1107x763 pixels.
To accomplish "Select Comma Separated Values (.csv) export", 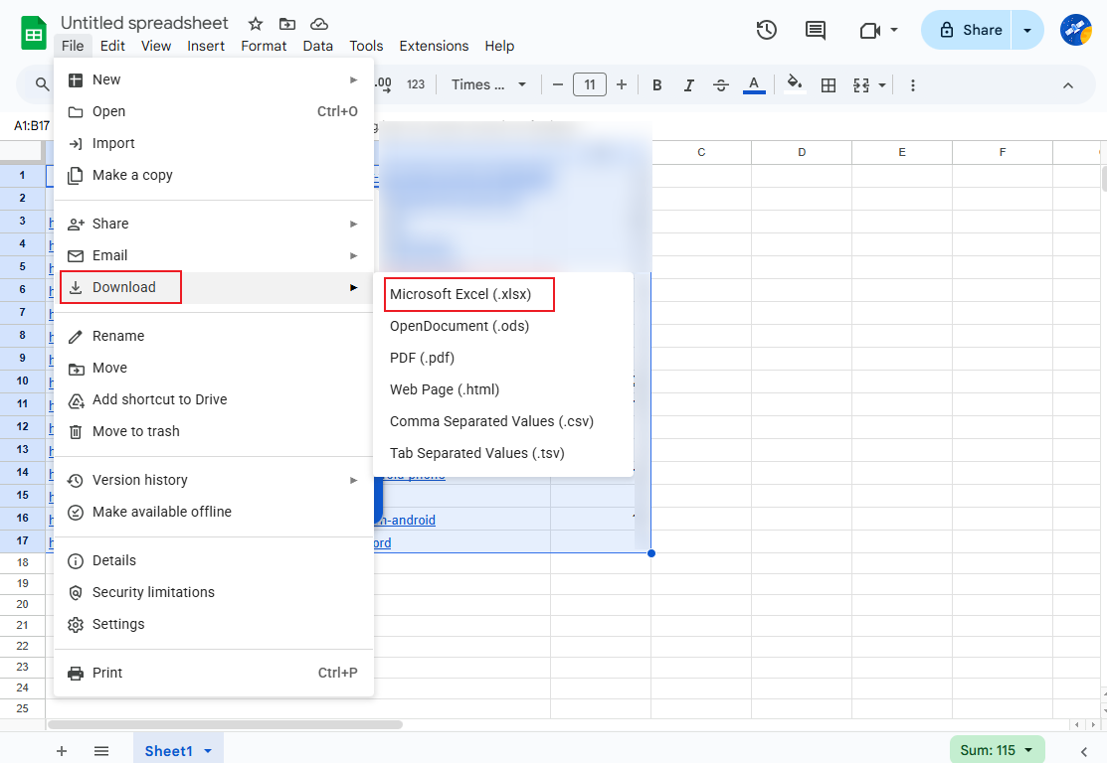I will [x=491, y=421].
